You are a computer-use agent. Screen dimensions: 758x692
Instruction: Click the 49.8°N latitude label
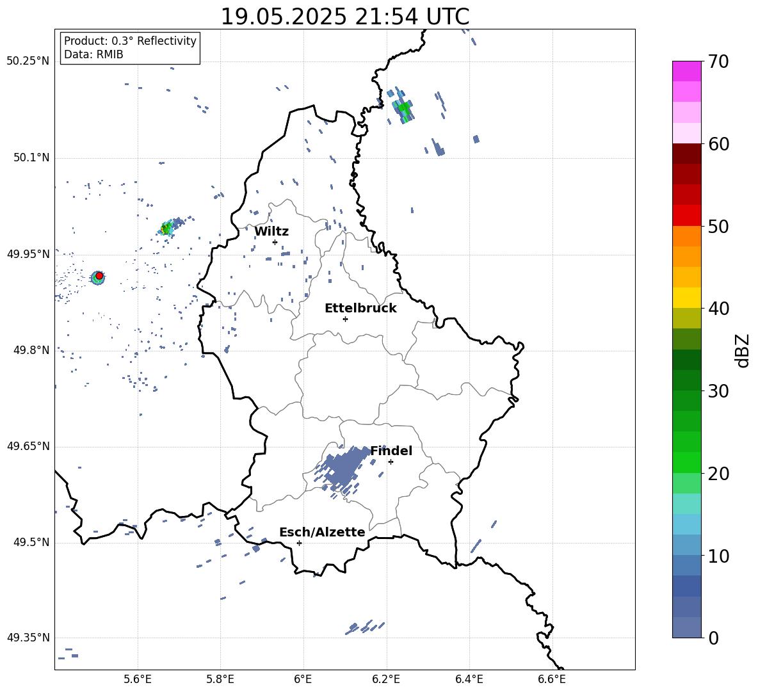(x=31, y=350)
